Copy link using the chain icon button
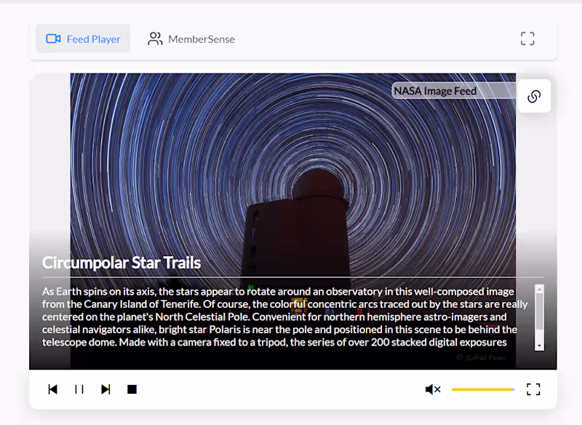This screenshot has height=425, width=582. 534,96
